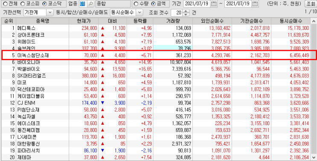Screen dimensions: 317x161
Task: Select the 수량 radio button
Action: click(136, 4)
